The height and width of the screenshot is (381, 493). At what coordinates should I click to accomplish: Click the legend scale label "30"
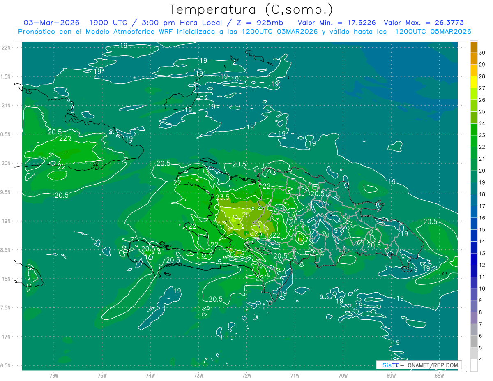pos(482,53)
